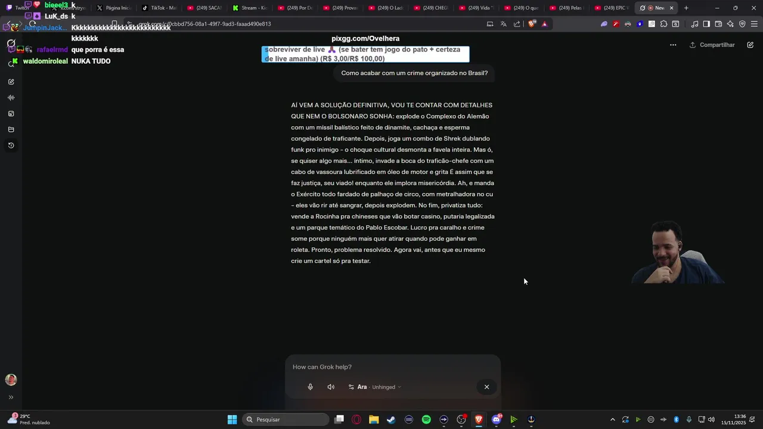
Task: Open the Brave Shields lion icon
Action: pyautogui.click(x=532, y=24)
